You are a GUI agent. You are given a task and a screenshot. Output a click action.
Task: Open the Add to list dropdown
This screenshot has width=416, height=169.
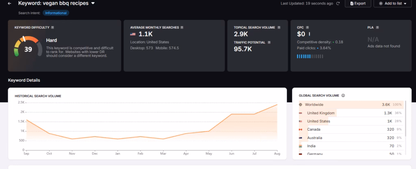(x=392, y=3)
